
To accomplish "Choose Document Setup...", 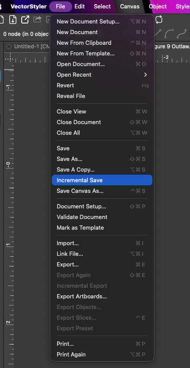I will [102, 207].
